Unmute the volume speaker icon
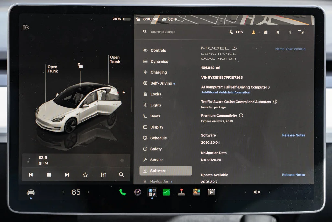This screenshot has width=332, height=222. click(x=257, y=192)
